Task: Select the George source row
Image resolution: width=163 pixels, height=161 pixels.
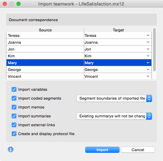Action: point(45,70)
